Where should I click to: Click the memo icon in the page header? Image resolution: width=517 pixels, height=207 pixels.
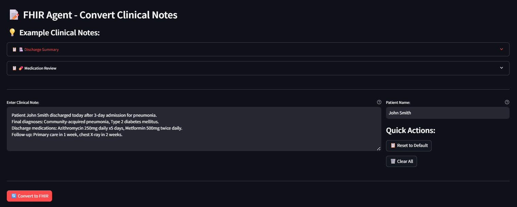[13, 14]
